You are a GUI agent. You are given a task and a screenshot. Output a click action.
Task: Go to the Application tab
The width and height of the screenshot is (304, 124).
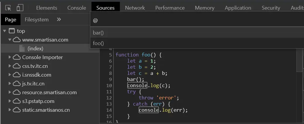click(x=238, y=8)
